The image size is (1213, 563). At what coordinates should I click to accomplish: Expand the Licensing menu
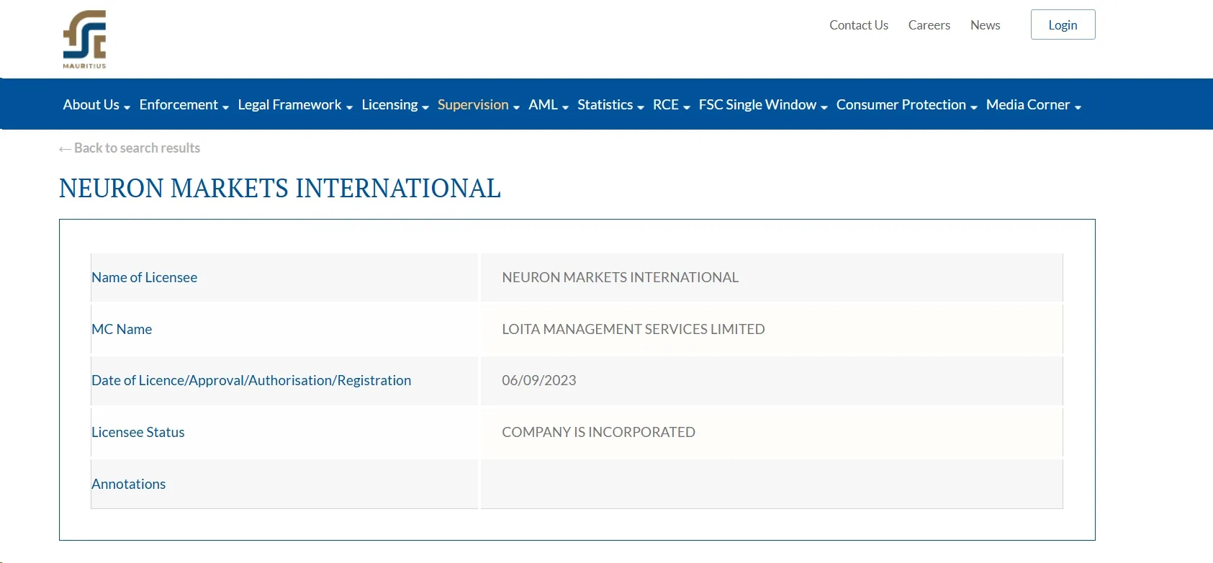[x=395, y=104]
